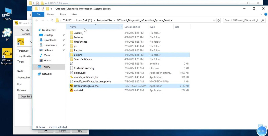Open the Share ribbon tab
The image size is (268, 136).
(63, 14)
